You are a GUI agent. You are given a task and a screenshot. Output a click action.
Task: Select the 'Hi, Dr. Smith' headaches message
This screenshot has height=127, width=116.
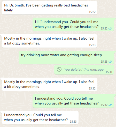point(50,8)
